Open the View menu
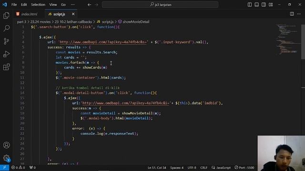The width and height of the screenshot is (305, 171). point(53,5)
